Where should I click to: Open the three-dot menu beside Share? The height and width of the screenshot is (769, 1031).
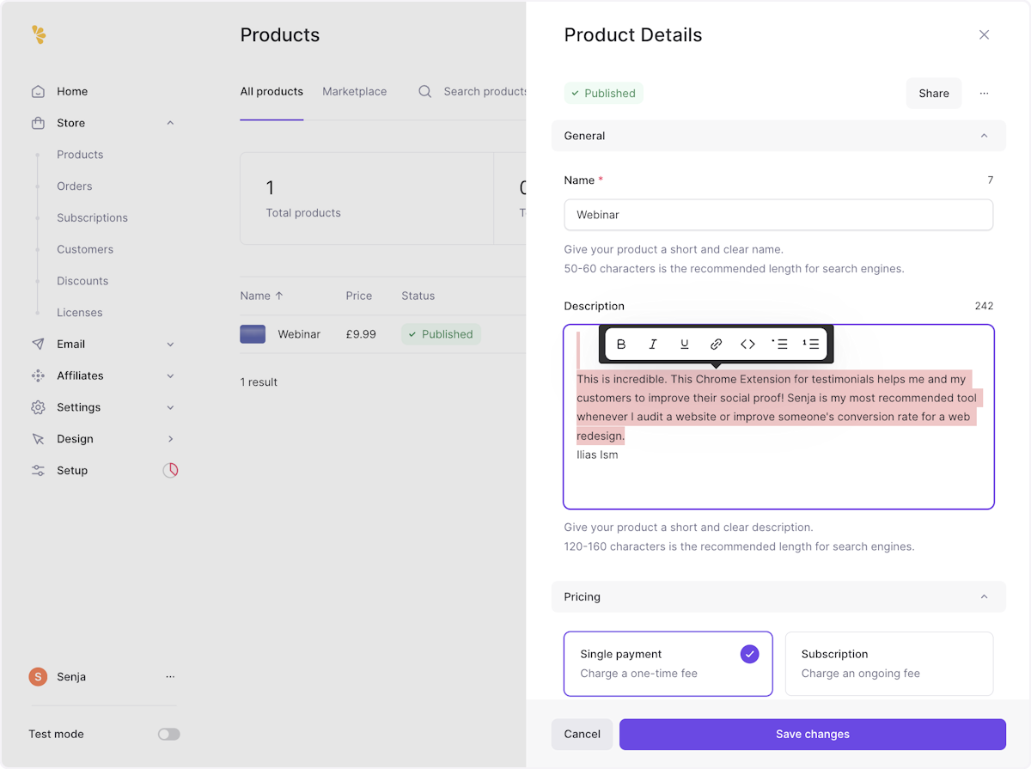click(984, 94)
